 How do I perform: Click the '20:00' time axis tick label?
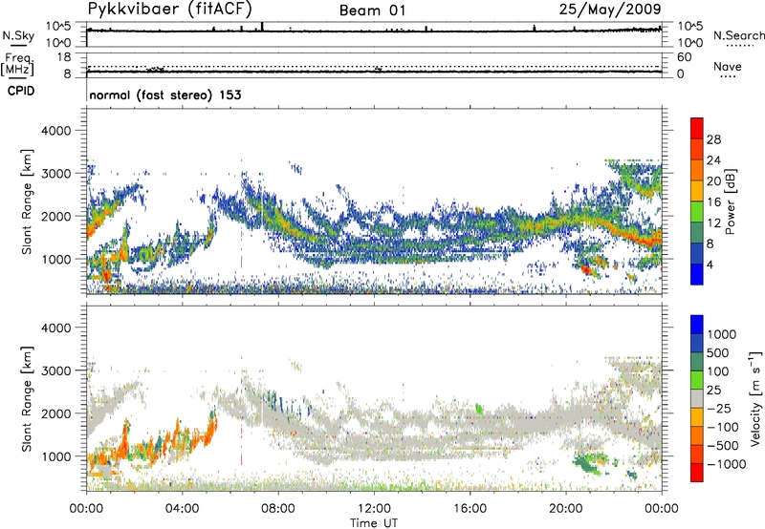click(x=565, y=509)
